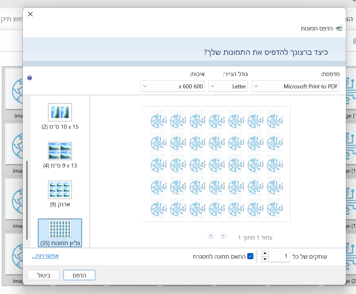Decrease copies count with down arrow
356x294 pixels.
click(x=265, y=259)
